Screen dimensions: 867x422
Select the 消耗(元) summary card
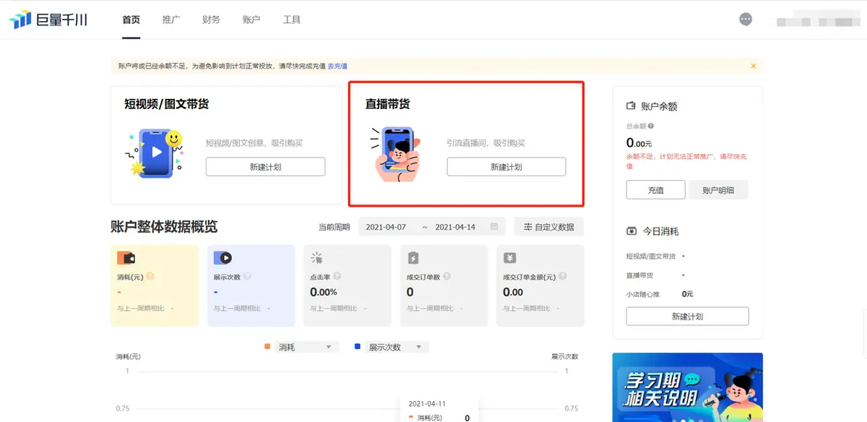coord(155,286)
